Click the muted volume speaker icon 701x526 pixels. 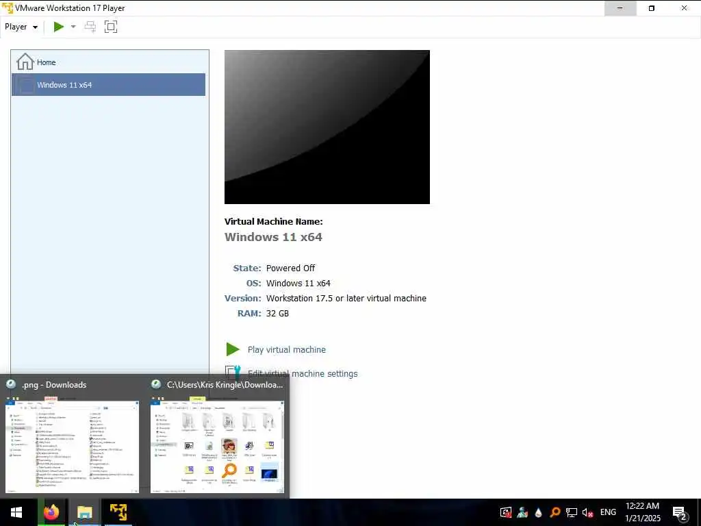(x=587, y=512)
